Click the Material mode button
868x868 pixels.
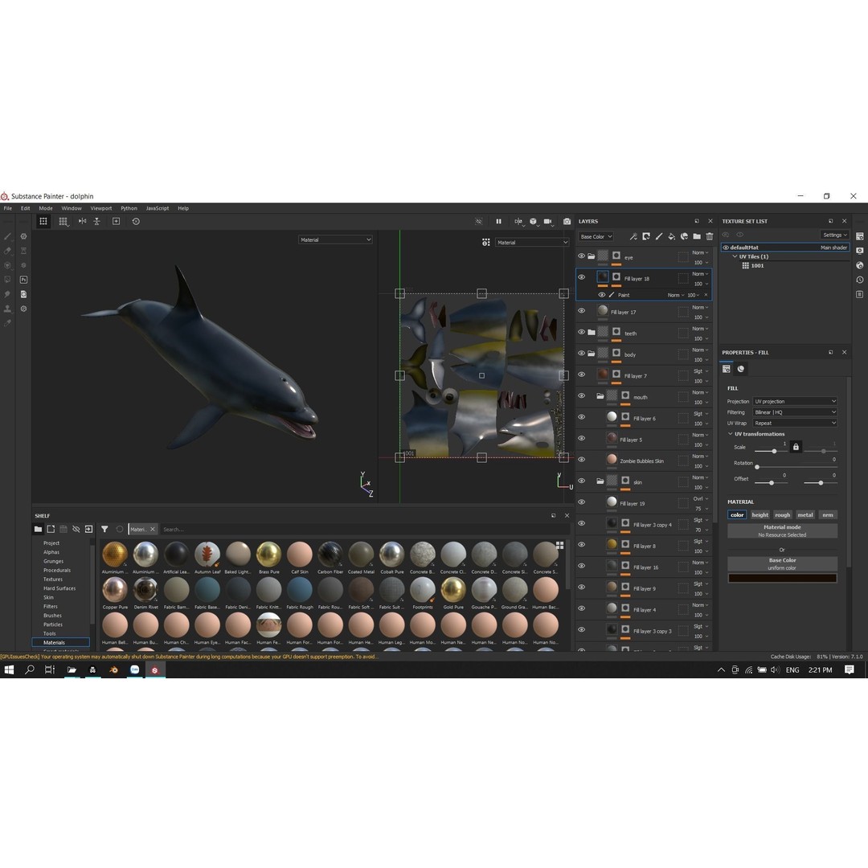tap(782, 531)
